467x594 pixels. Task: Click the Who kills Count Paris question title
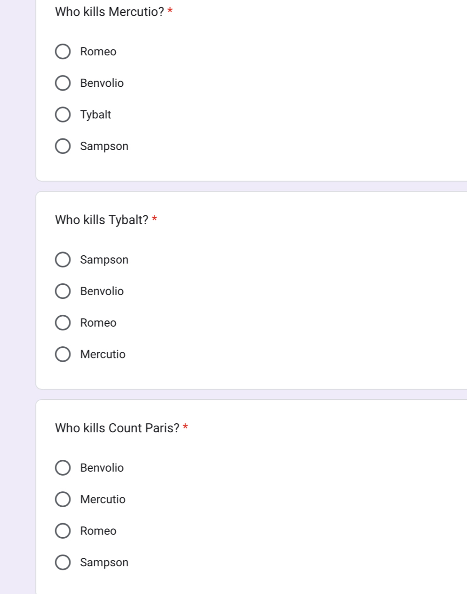tap(117, 428)
